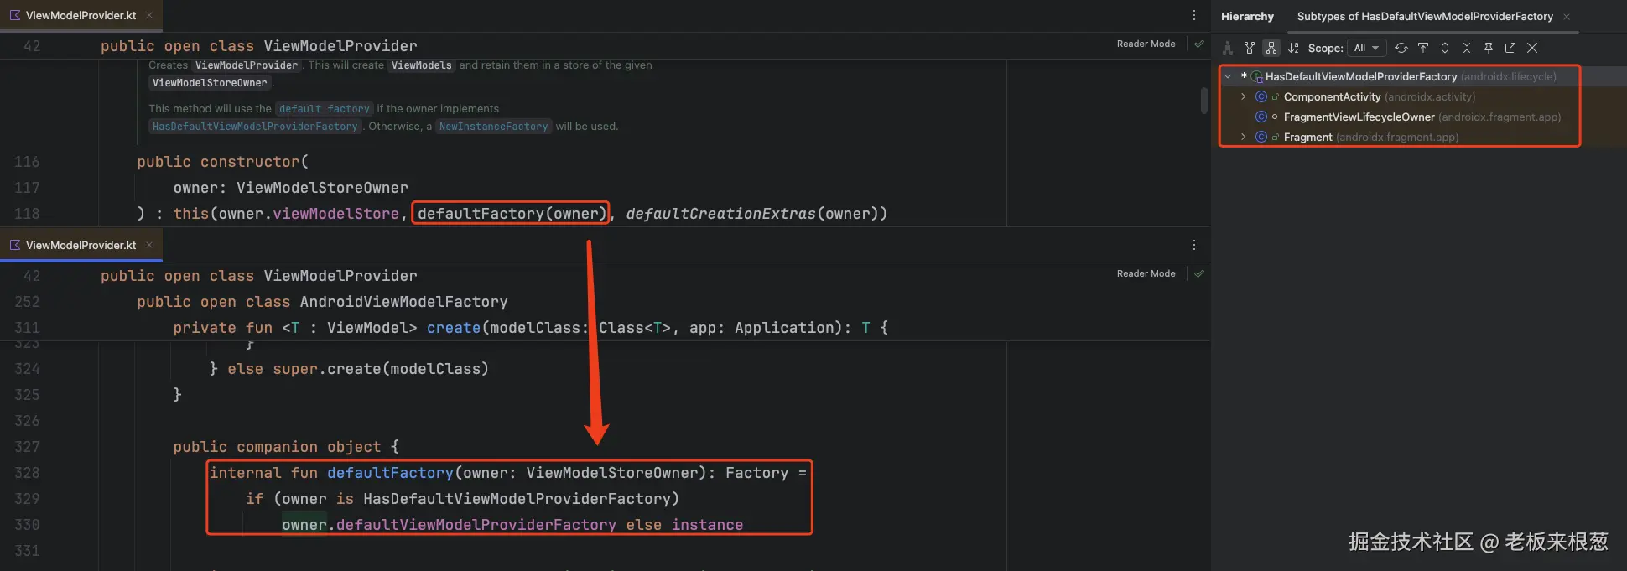Click the interface icon of HasDefaultViewModelProviderFactory

(x=1257, y=76)
